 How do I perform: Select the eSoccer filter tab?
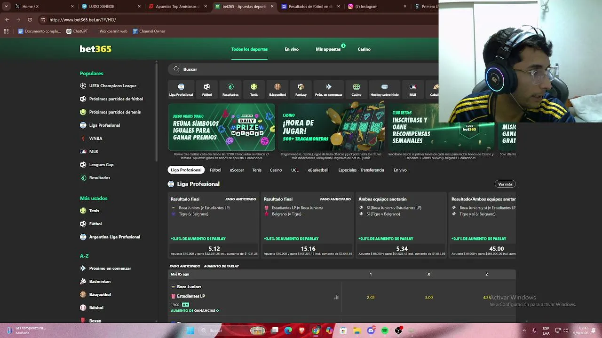[x=237, y=170]
